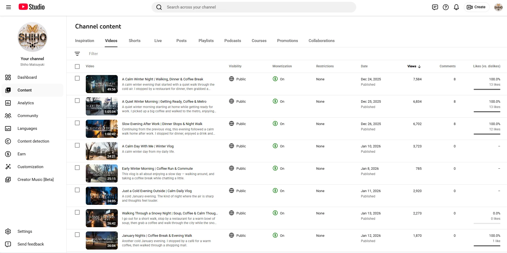Open monetization setting for Just a Cold Evening Outside

pyautogui.click(x=278, y=191)
